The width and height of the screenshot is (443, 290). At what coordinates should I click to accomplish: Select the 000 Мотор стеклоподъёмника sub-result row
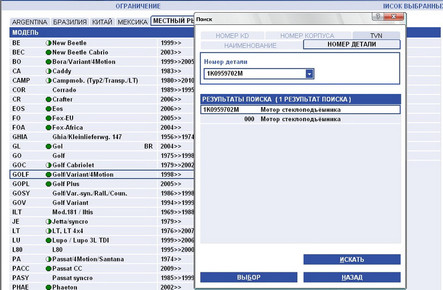(300, 119)
